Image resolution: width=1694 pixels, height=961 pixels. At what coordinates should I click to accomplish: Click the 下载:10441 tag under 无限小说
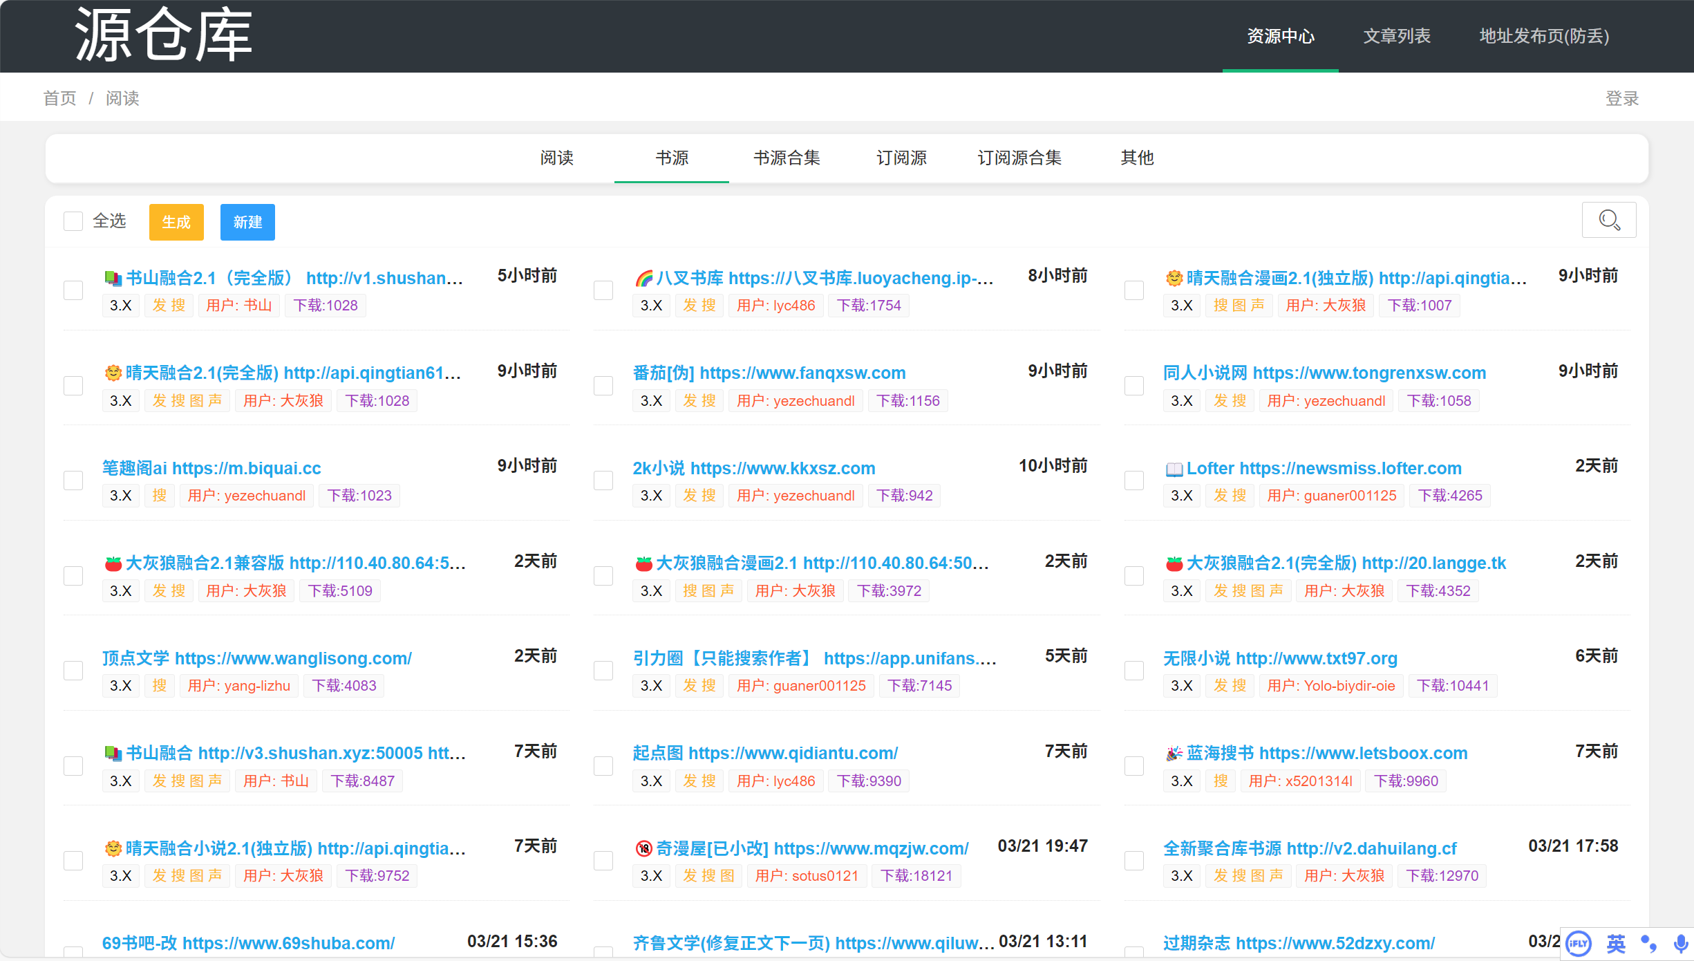click(x=1453, y=686)
